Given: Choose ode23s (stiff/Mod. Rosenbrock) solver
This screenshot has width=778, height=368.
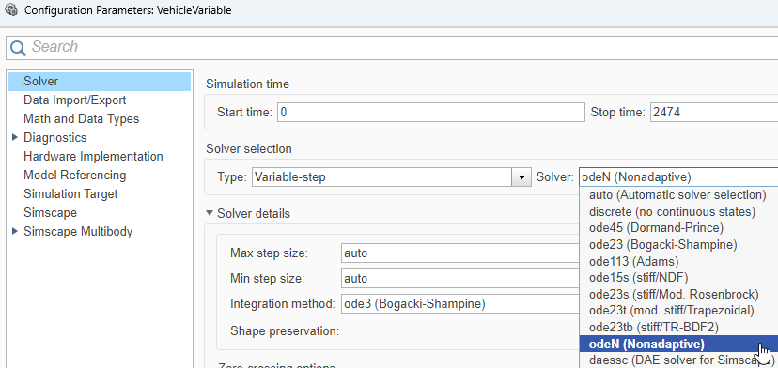Looking at the screenshot, I should (x=678, y=294).
